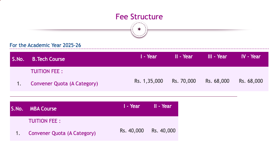Click the MBA II Year Rs. 40,000 amount
Viewport: 272px width, 144px height.
(163, 131)
